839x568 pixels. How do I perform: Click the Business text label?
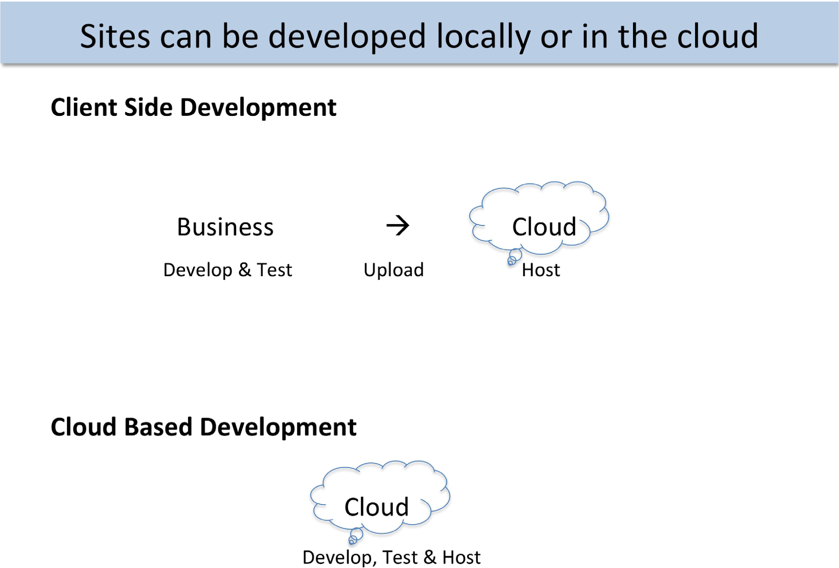click(225, 227)
